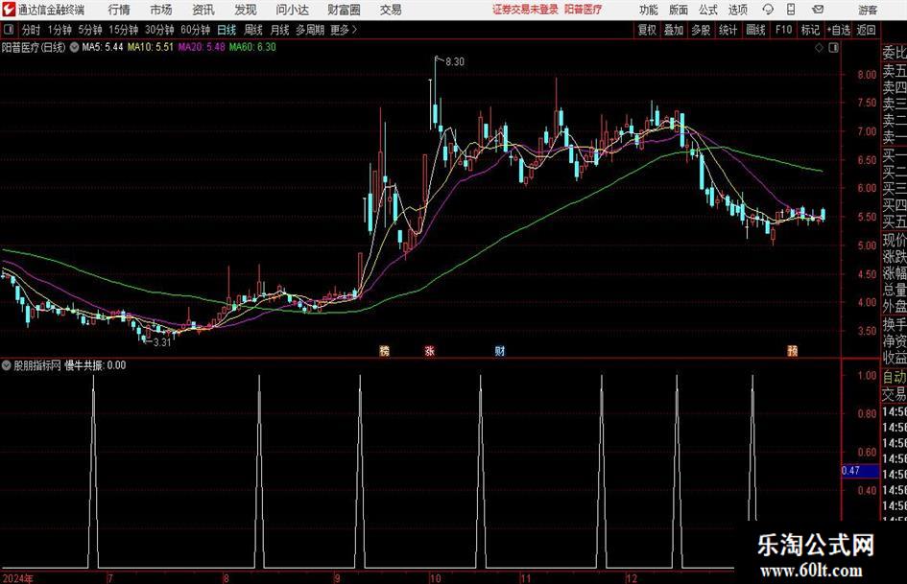907x584 pixels.
Task: Expand the 更多 periods chevron
Action: tap(344, 30)
